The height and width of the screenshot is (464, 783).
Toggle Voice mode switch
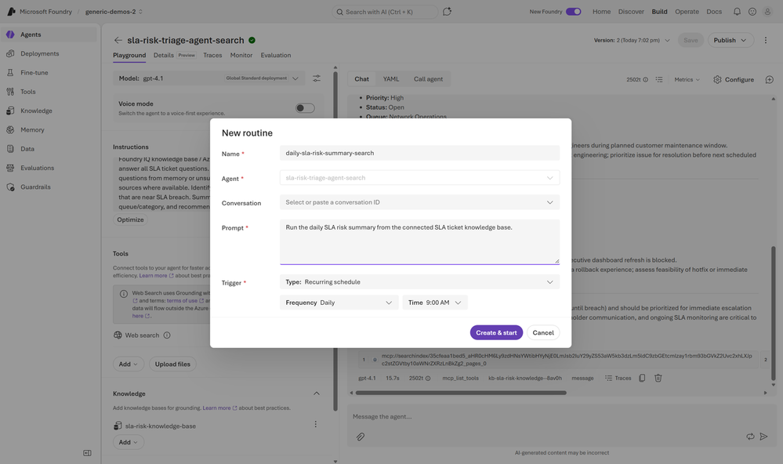tap(305, 108)
